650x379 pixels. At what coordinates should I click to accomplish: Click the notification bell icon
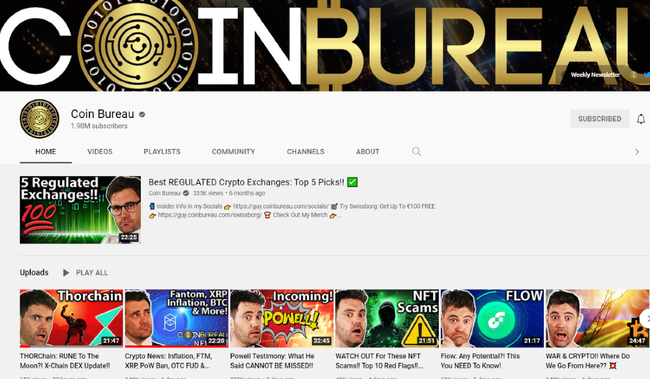[641, 119]
